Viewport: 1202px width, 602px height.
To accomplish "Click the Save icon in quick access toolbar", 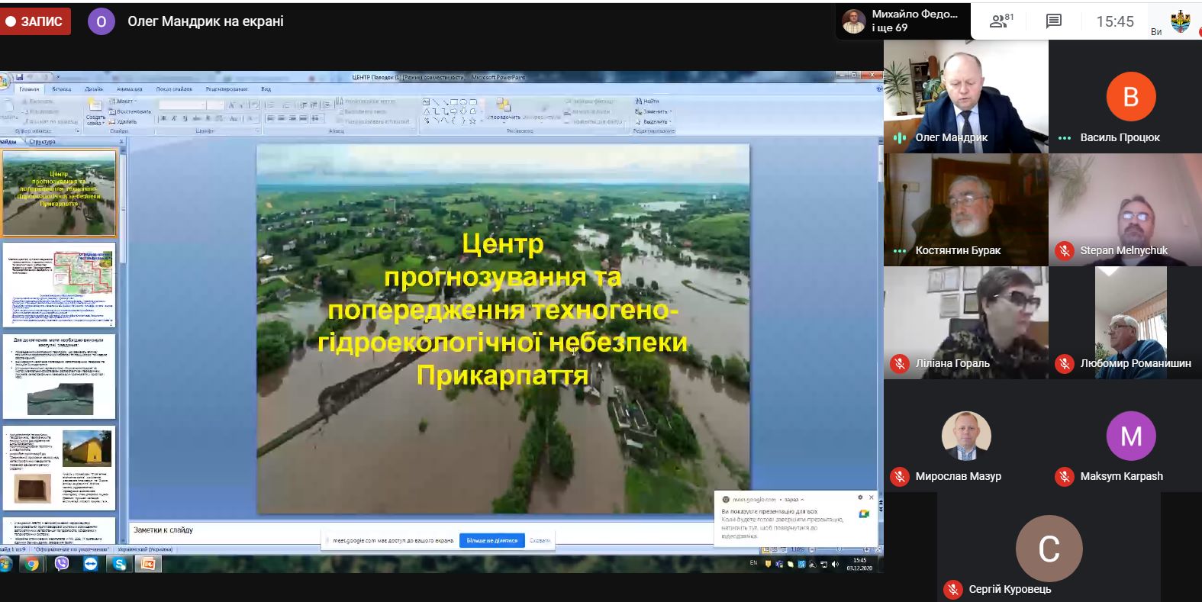I will (19, 77).
